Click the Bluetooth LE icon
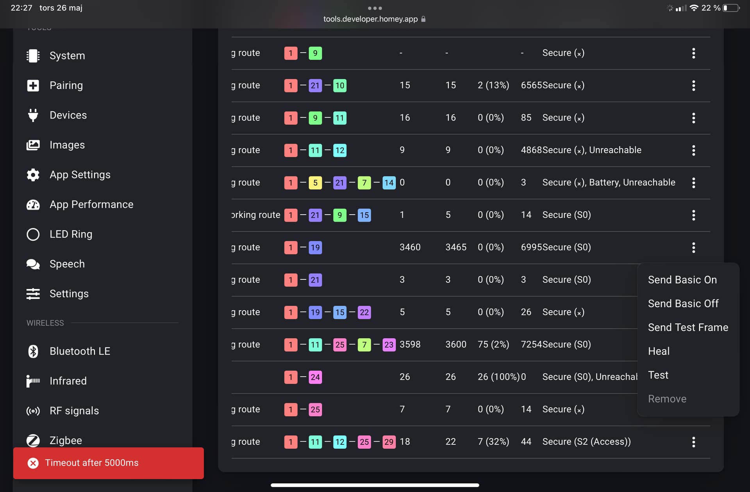Screen dimensions: 750x492 (33, 351)
